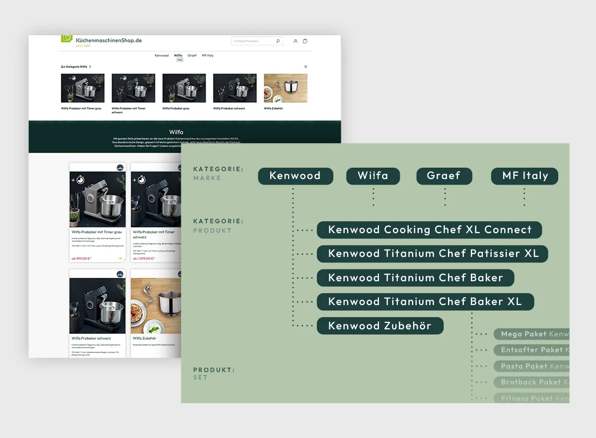Screen dimensions: 596x438
Task: Click the flyout label 'Wilfa Zubehör'
Action: coord(273,108)
